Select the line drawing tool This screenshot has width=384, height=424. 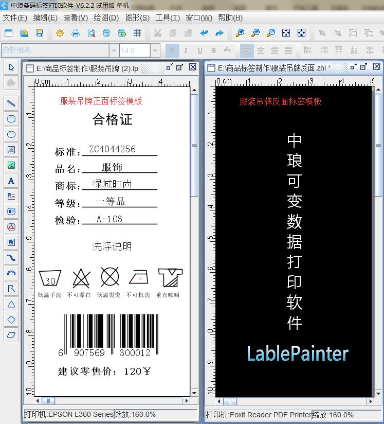(x=11, y=103)
